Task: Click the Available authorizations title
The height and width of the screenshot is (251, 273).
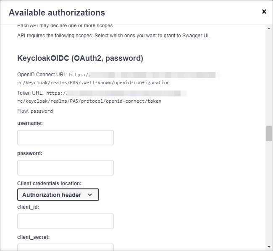Action: [x=57, y=13]
